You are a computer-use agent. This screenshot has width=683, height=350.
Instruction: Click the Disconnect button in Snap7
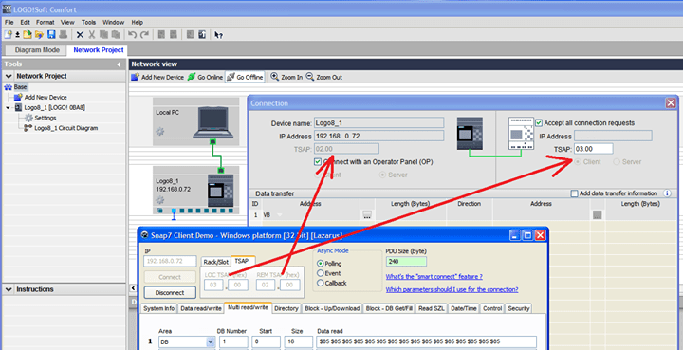[170, 292]
